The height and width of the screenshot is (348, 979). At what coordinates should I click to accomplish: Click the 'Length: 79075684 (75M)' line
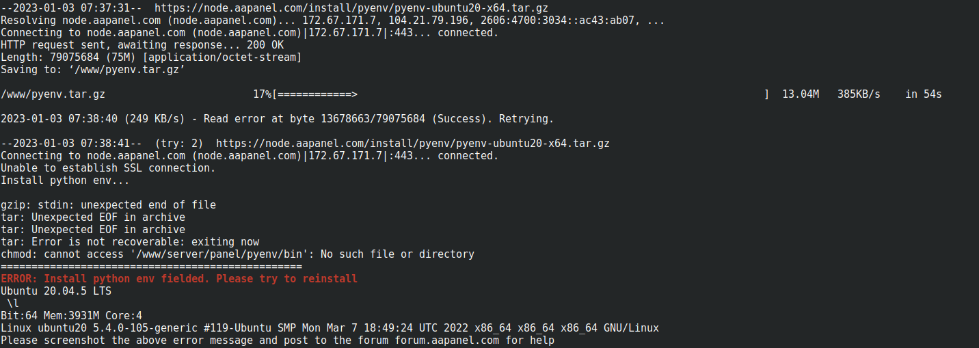(150, 57)
